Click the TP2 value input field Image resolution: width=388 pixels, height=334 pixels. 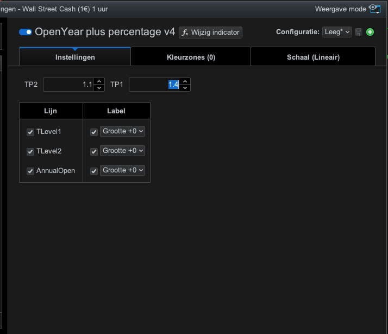[68, 85]
